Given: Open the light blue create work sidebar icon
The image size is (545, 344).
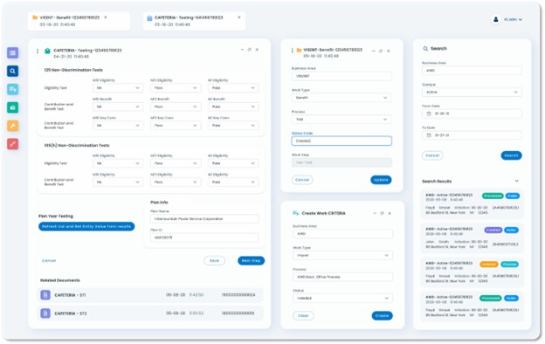Looking at the screenshot, I should coord(13,89).
